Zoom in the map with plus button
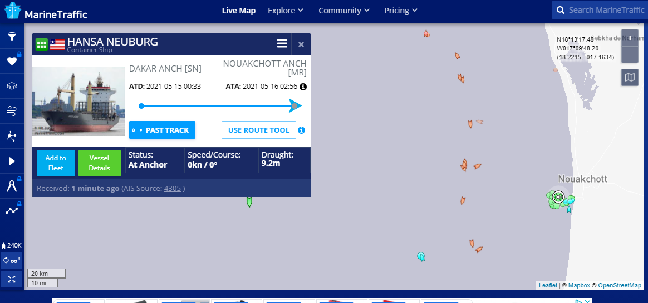The image size is (648, 303). tap(630, 38)
